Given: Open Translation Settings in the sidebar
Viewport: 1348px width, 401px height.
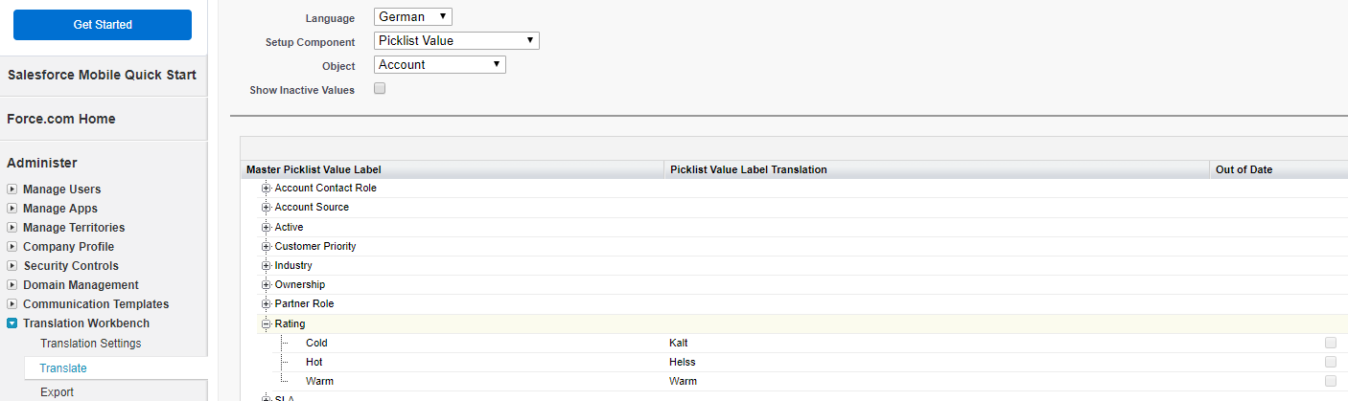Looking at the screenshot, I should pyautogui.click(x=90, y=344).
